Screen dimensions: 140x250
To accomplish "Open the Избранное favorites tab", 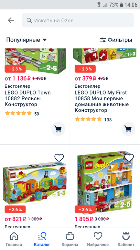I will click(x=98, y=239).
